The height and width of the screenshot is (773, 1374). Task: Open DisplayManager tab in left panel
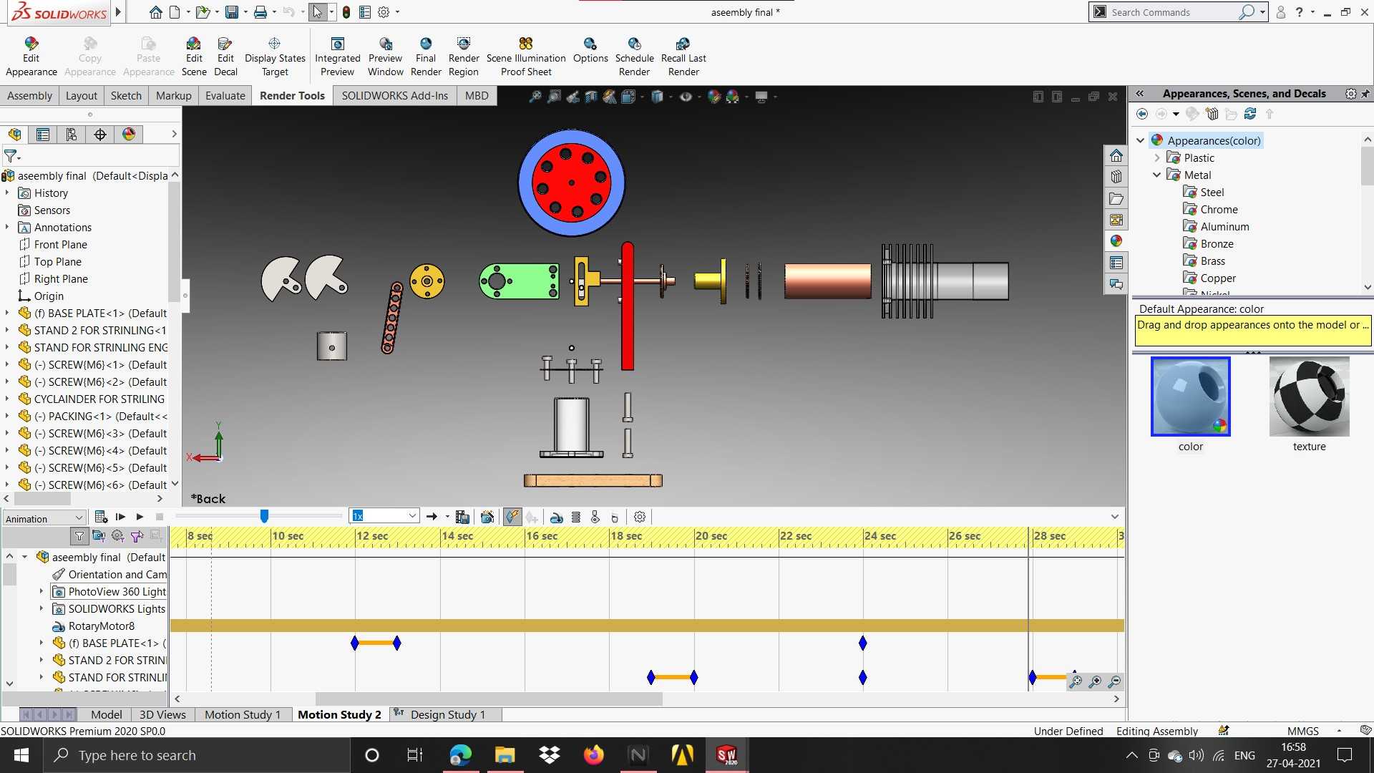[x=129, y=135]
